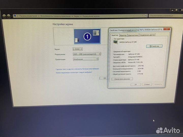Expand the address bar history dropdown
The height and width of the screenshot is (137, 183).
(x=142, y=16)
